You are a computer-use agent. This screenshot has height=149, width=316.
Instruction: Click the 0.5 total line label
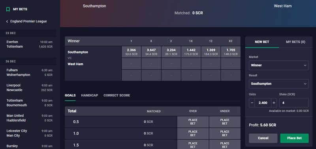[76, 122]
